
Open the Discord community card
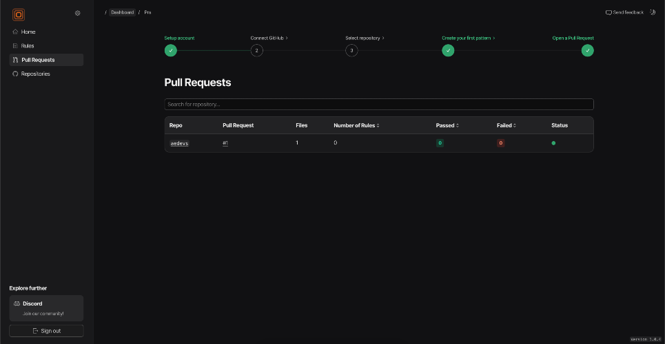tap(46, 308)
